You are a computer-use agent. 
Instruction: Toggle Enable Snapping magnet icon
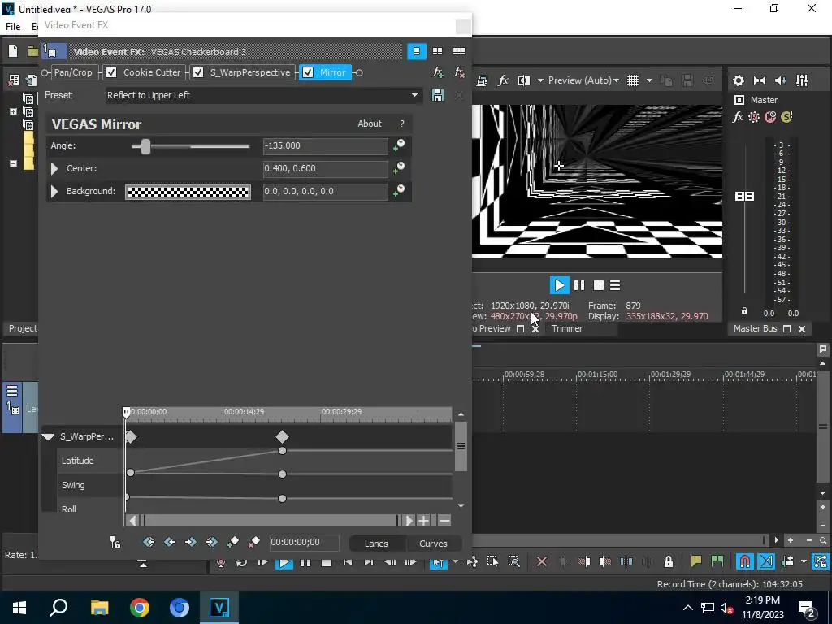pyautogui.click(x=745, y=561)
